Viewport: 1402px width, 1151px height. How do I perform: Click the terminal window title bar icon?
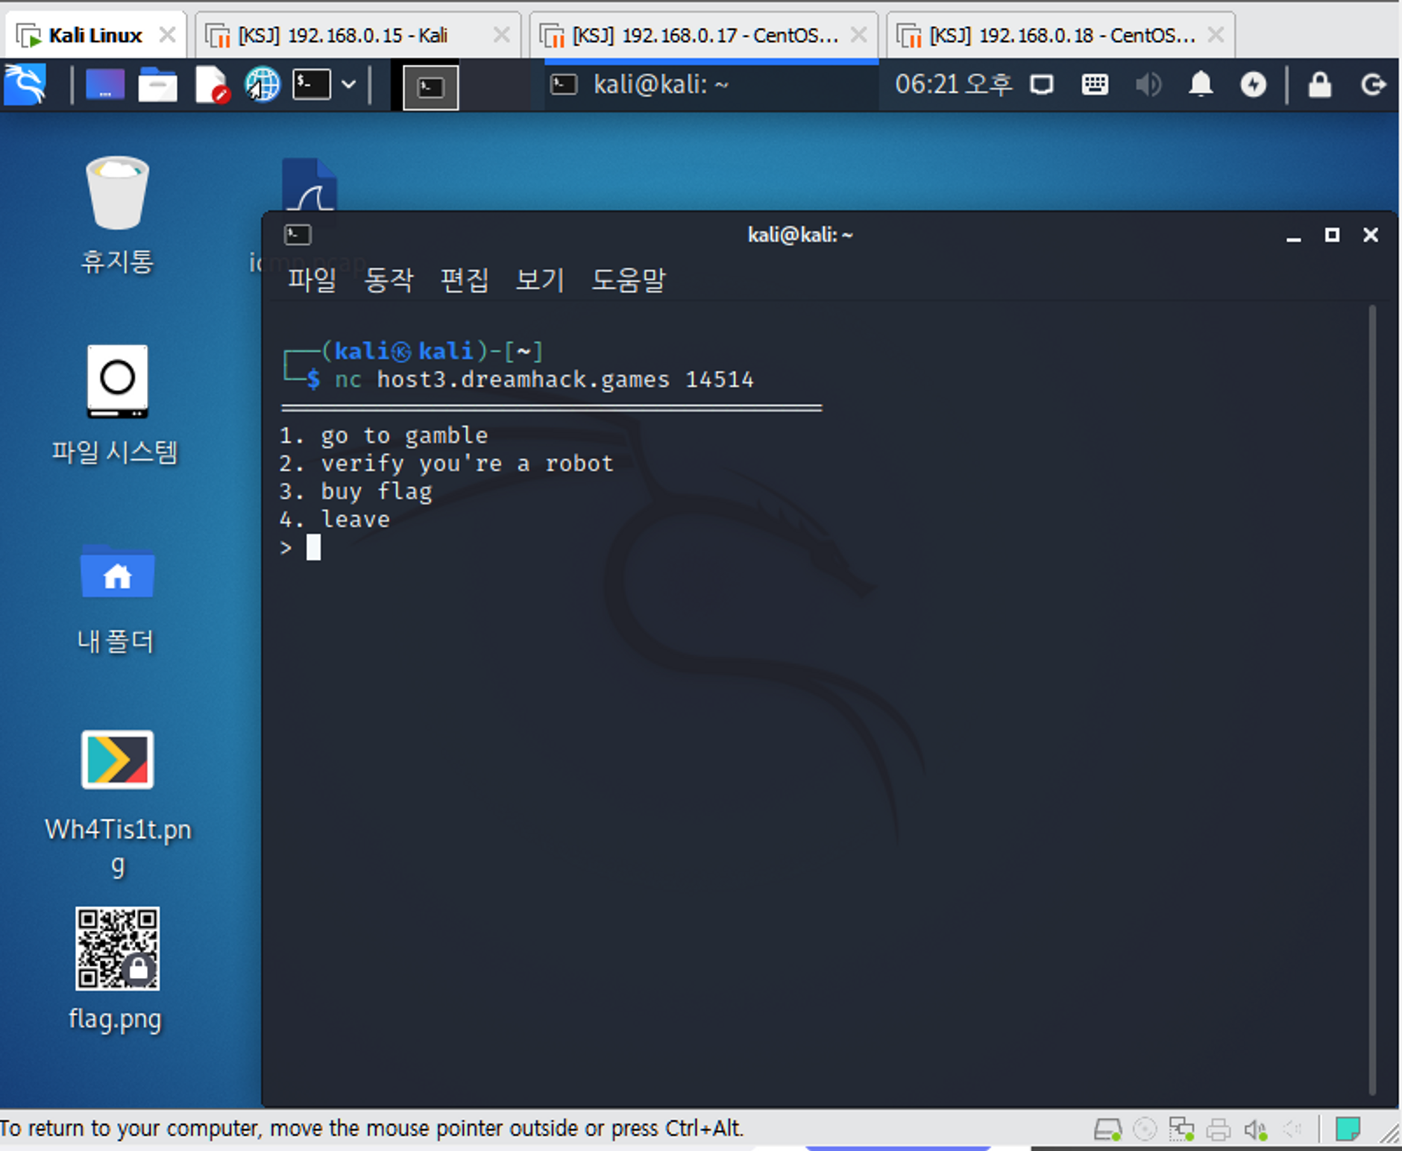click(x=298, y=235)
